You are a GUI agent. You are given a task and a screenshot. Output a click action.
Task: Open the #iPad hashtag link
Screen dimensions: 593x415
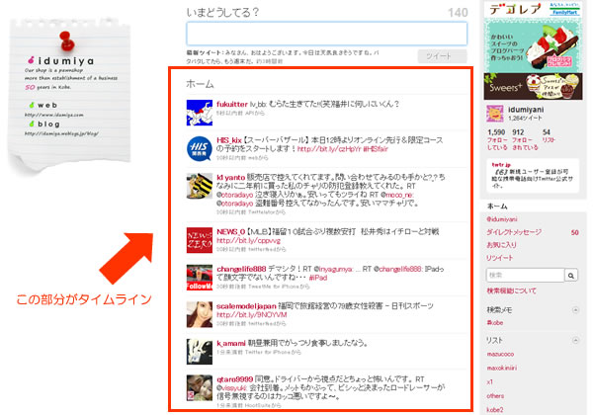point(318,278)
